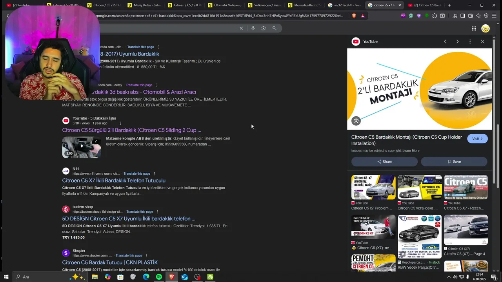Switch to the Otomatik Volkswagen tab
The height and width of the screenshot is (282, 502).
pos(225,5)
